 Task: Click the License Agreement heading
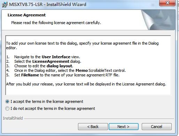click(26, 15)
